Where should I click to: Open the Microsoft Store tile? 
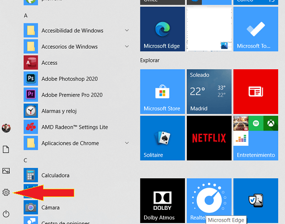click(162, 92)
